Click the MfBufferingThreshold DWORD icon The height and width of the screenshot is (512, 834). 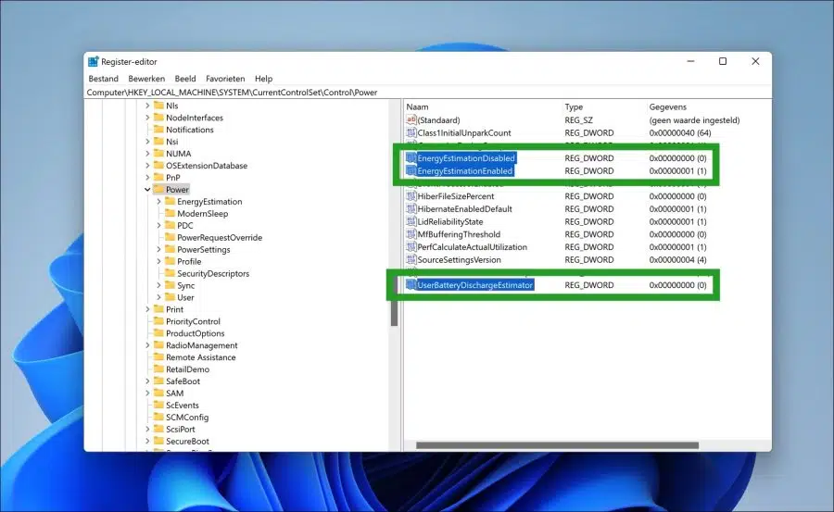coord(411,234)
